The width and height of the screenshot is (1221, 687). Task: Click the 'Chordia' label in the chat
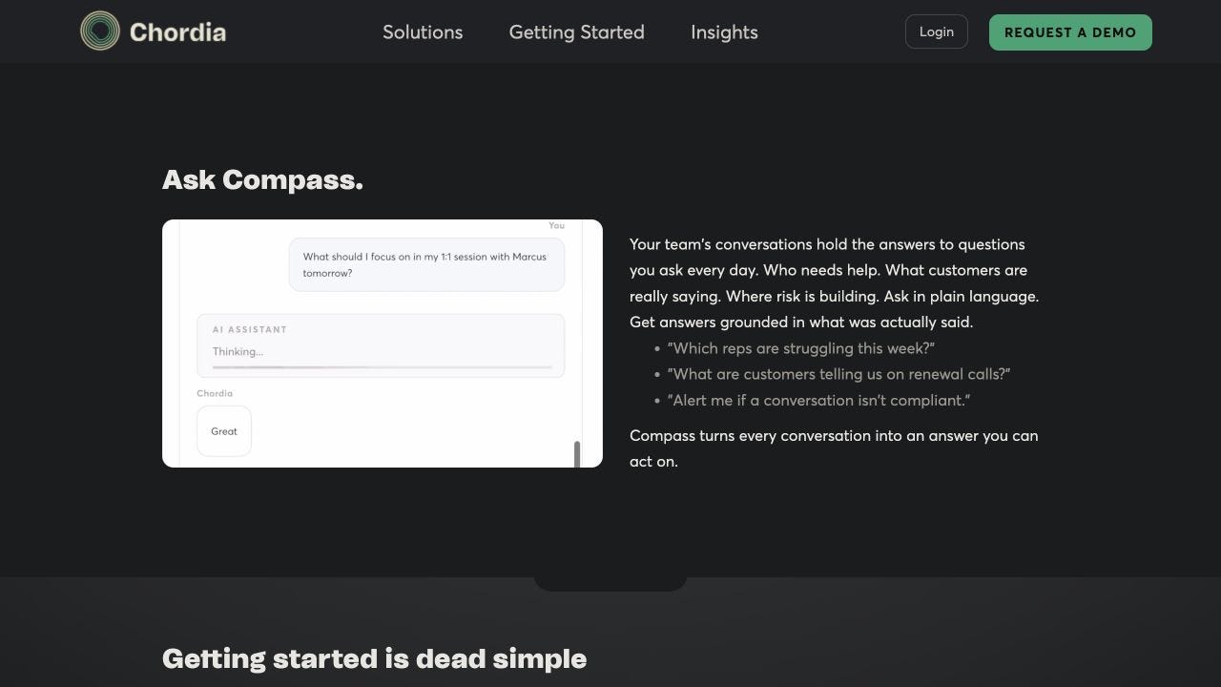tap(215, 393)
